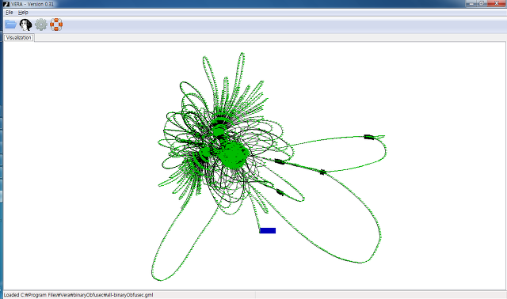Image resolution: width=507 pixels, height=299 pixels.
Task: Click the status bar loaded file path
Action: [x=78, y=295]
